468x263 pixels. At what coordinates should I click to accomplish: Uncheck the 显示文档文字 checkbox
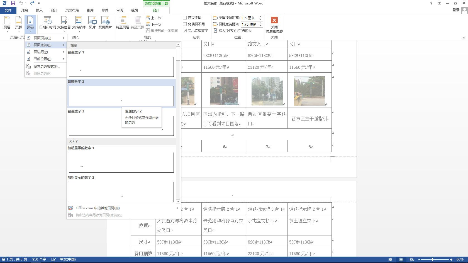coord(185,31)
